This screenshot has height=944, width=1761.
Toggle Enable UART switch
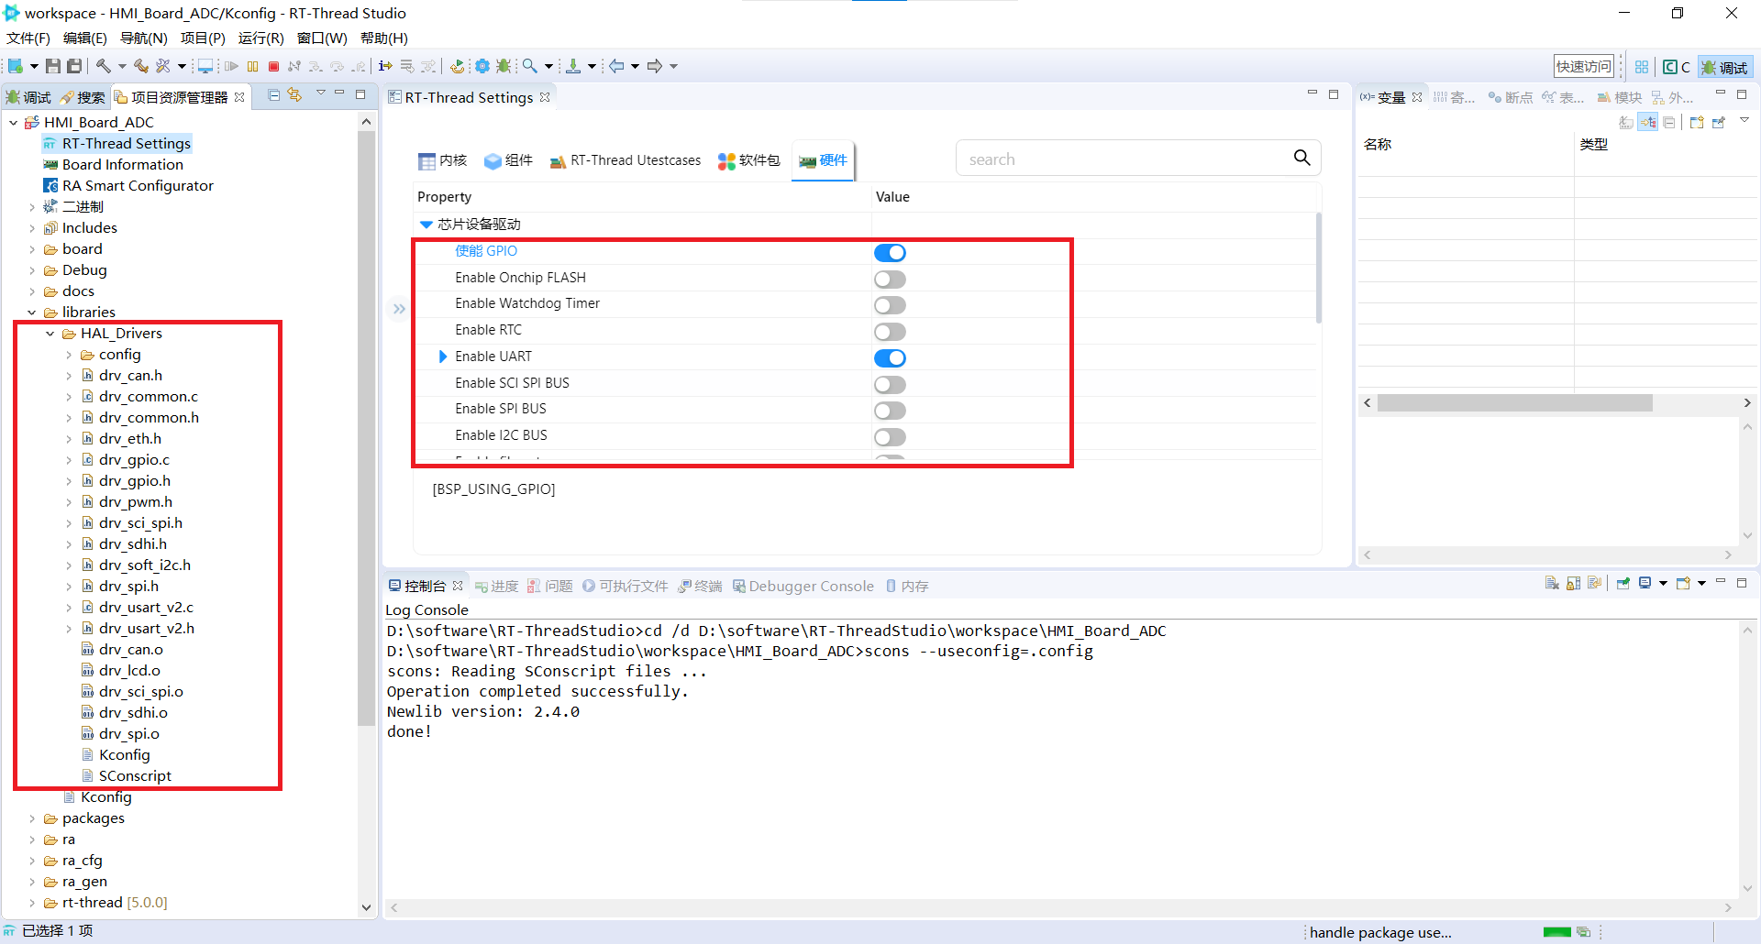890,358
